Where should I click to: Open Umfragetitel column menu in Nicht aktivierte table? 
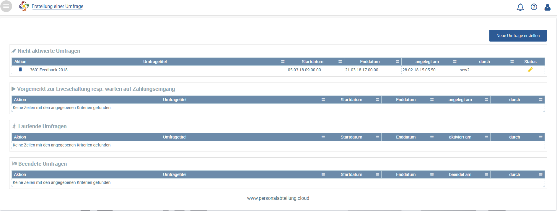pyautogui.click(x=283, y=62)
